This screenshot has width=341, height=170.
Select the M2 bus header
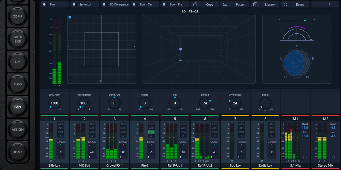point(326,119)
